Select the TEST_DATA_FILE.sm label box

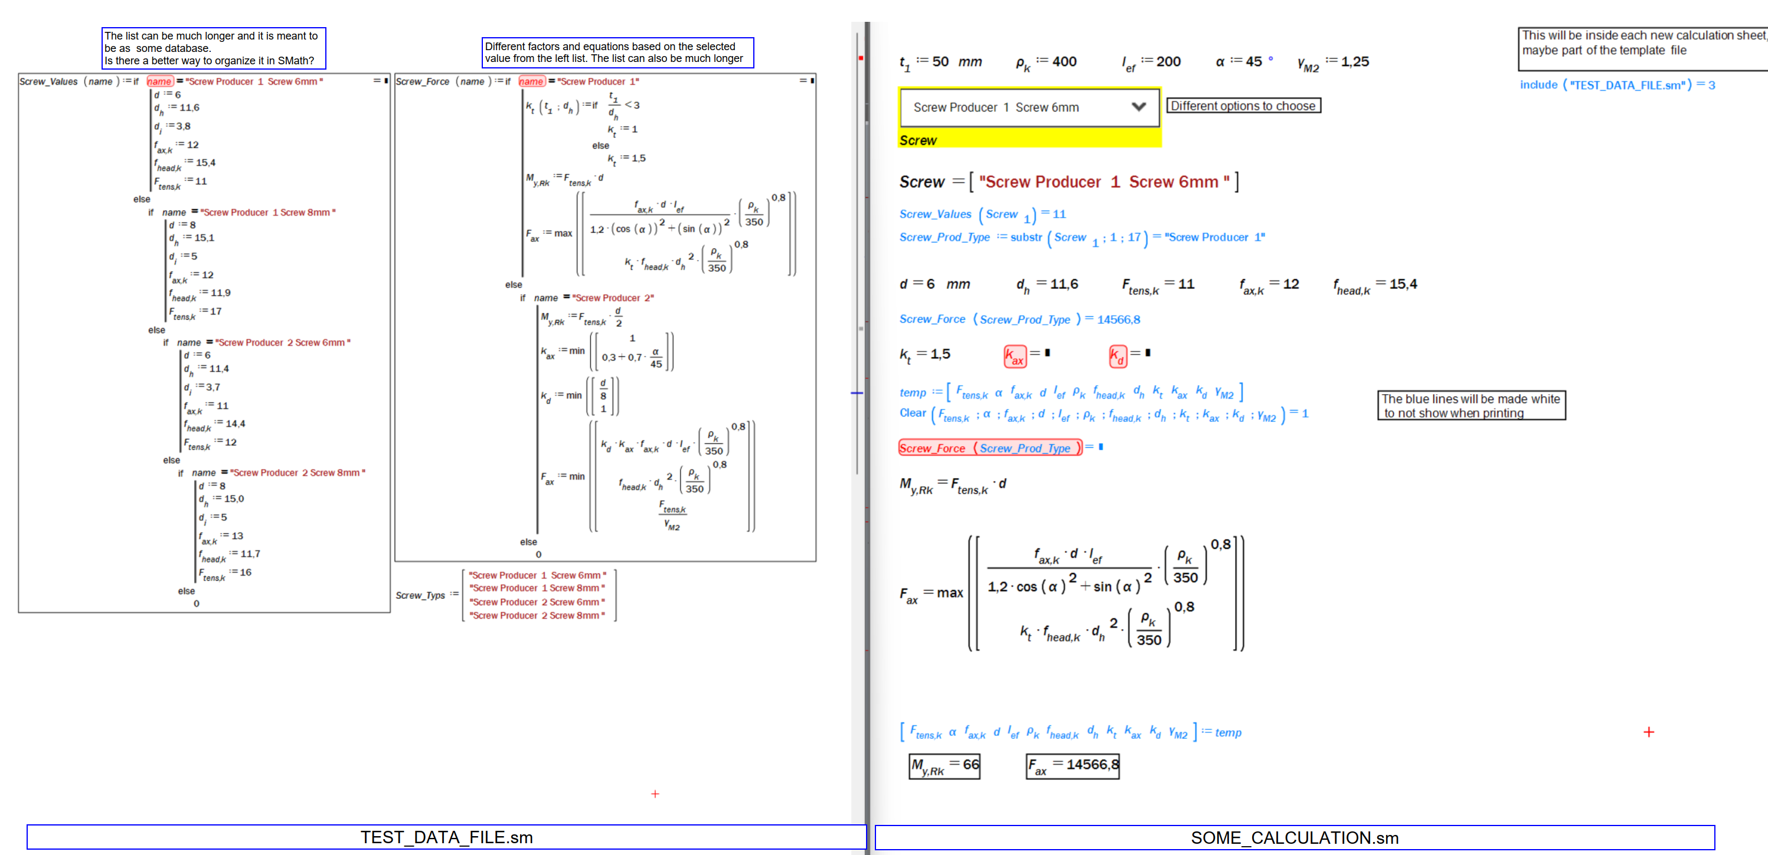point(446,837)
